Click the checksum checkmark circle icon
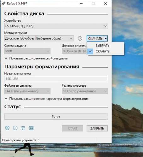The height and width of the screenshot is (157, 143). pos(80,38)
